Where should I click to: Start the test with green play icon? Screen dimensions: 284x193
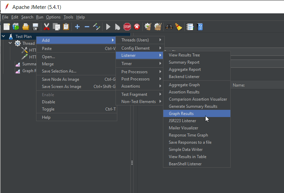(108, 27)
